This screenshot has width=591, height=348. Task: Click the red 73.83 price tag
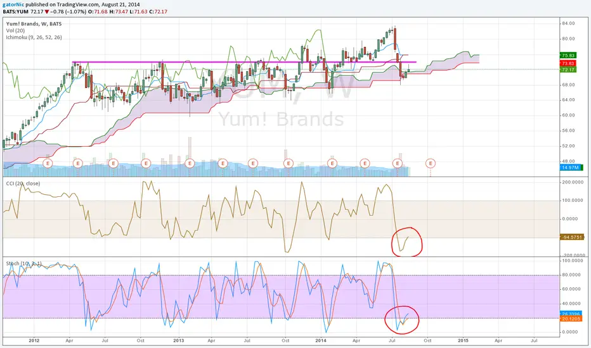tap(568, 63)
